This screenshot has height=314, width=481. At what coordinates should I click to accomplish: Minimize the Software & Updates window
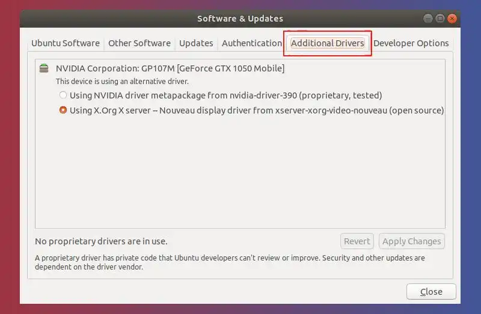(x=428, y=19)
